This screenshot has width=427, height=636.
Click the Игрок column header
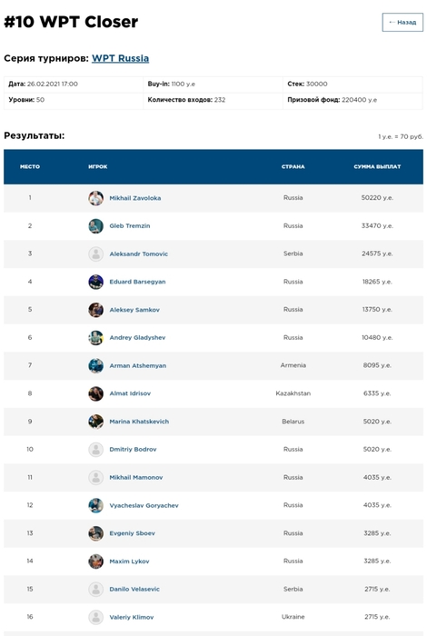[x=98, y=166]
